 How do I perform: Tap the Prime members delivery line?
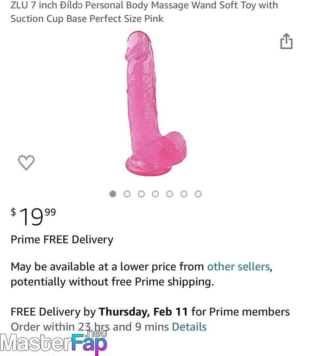coord(150,312)
